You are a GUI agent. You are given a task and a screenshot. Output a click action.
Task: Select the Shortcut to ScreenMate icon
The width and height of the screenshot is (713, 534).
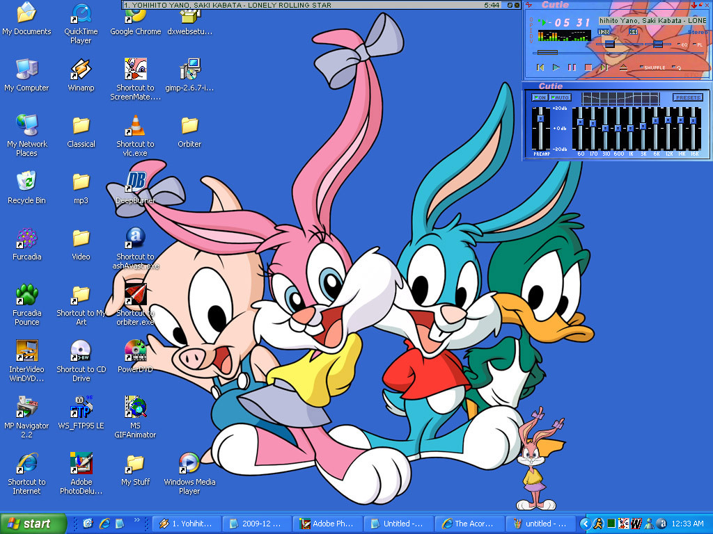point(136,80)
